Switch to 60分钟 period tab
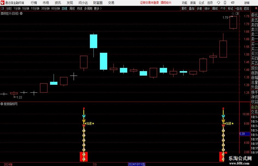Viewport: 258px width, 166px height. pos(56,8)
